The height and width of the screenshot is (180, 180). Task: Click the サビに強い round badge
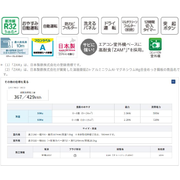click(89, 47)
